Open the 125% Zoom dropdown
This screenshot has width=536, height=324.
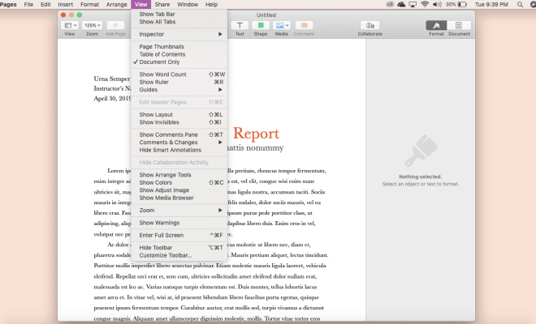93,25
